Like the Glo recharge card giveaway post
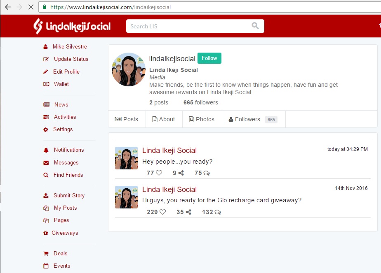Viewport: 381px width, 273px height. click(163, 212)
